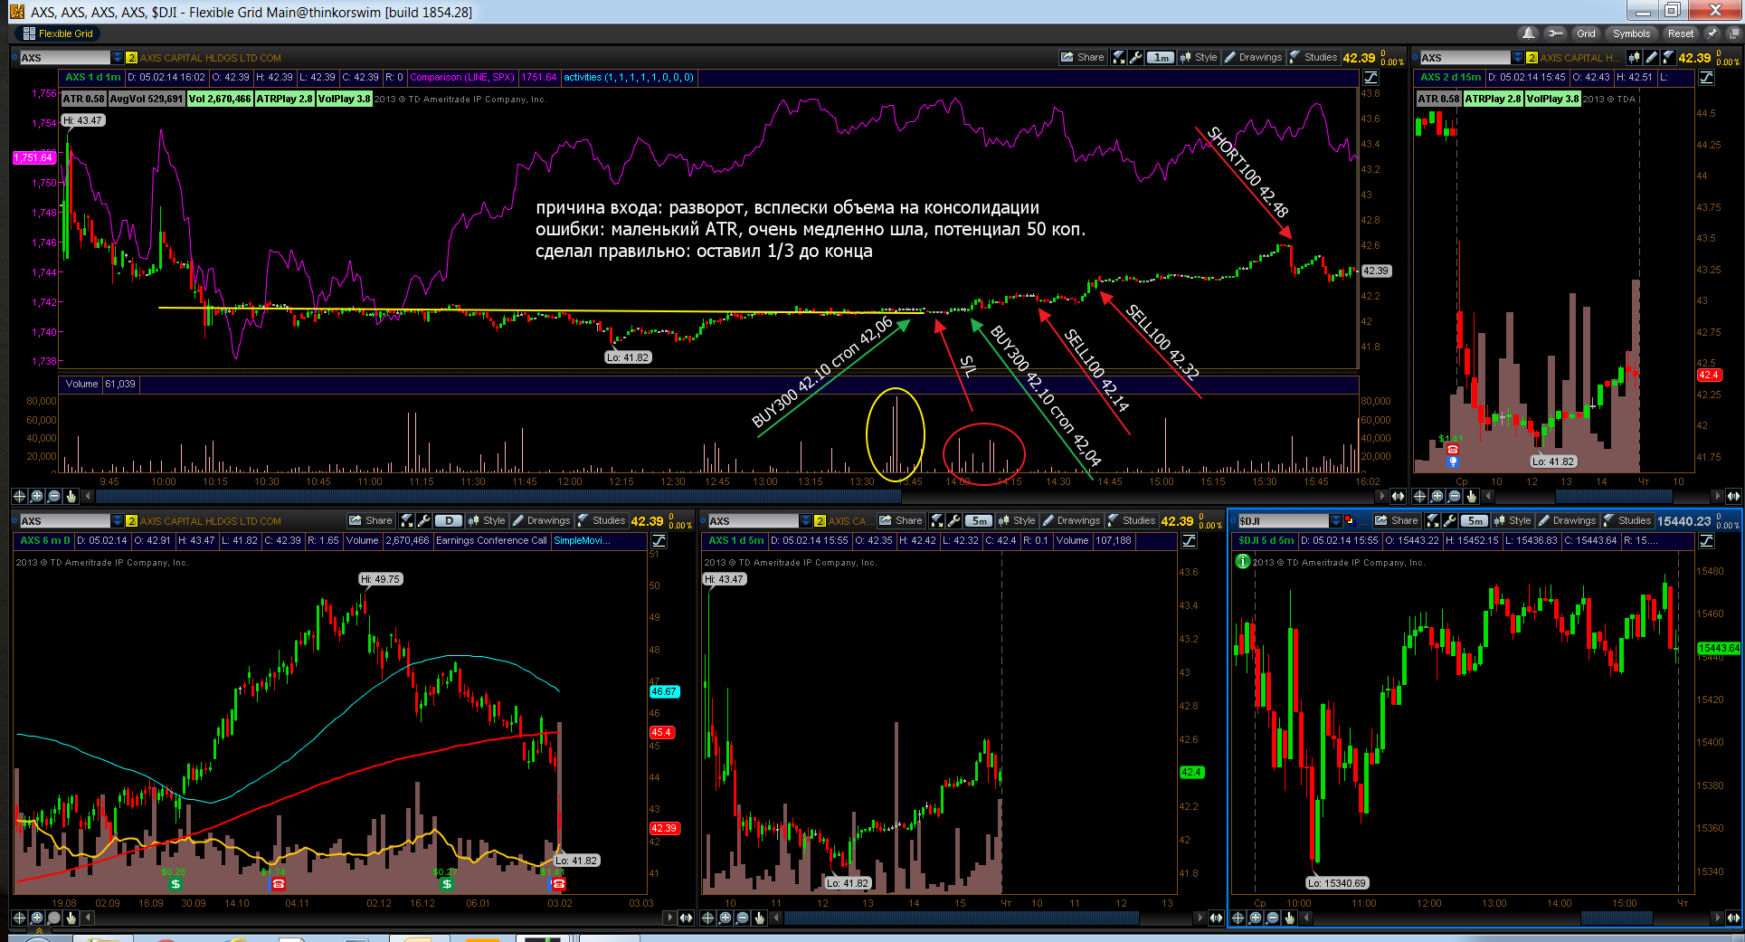Click SimpleMovi... study label on daily chart
Screen dimensions: 1745x942
click(x=582, y=541)
